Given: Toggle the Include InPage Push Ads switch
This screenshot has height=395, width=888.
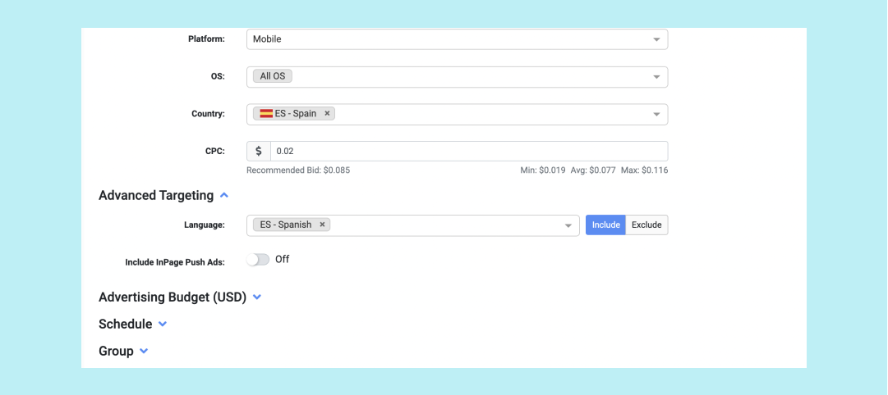Looking at the screenshot, I should [x=258, y=260].
